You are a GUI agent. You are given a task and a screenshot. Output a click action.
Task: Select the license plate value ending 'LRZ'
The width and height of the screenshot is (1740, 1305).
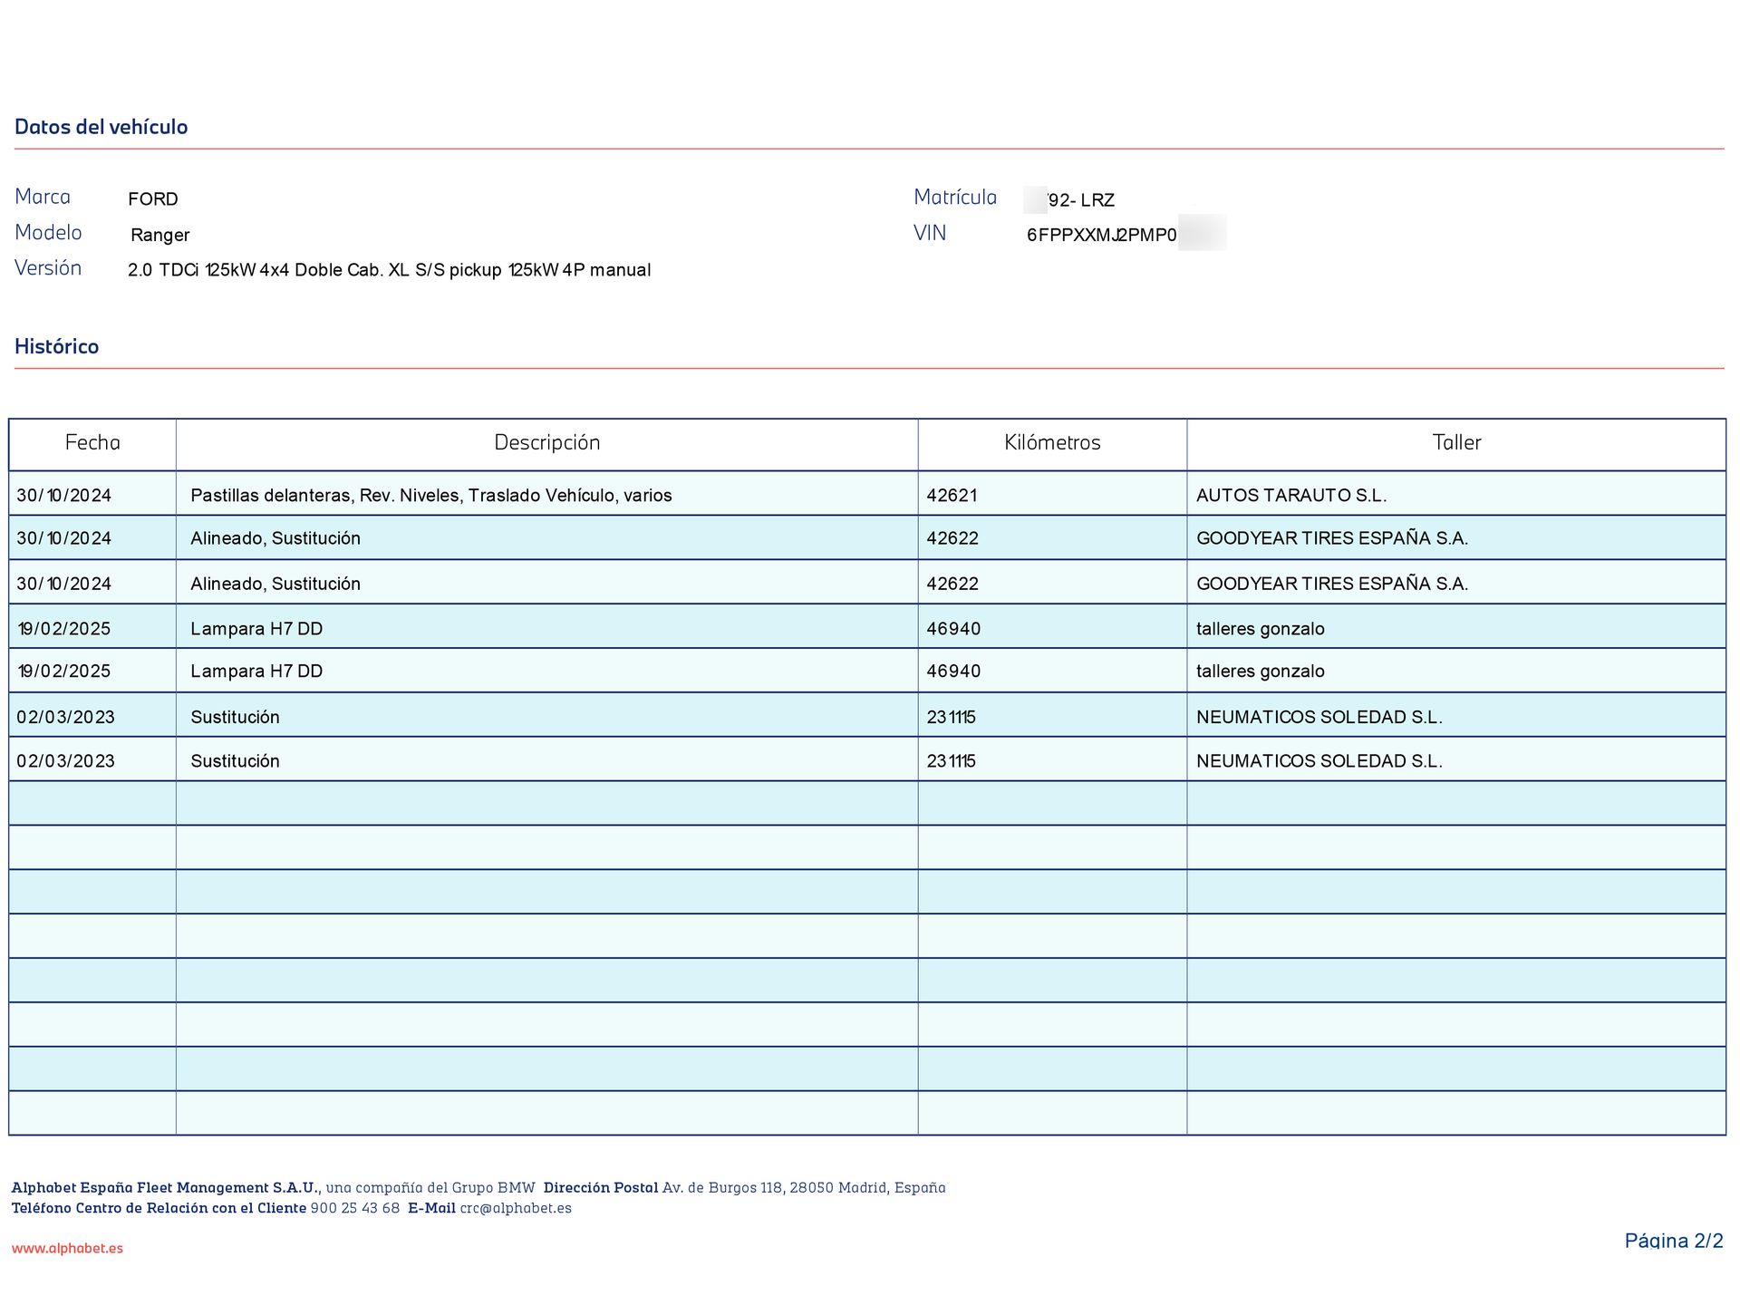1069,200
